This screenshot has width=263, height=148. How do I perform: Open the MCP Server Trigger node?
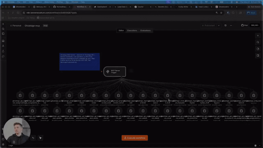click(x=115, y=72)
